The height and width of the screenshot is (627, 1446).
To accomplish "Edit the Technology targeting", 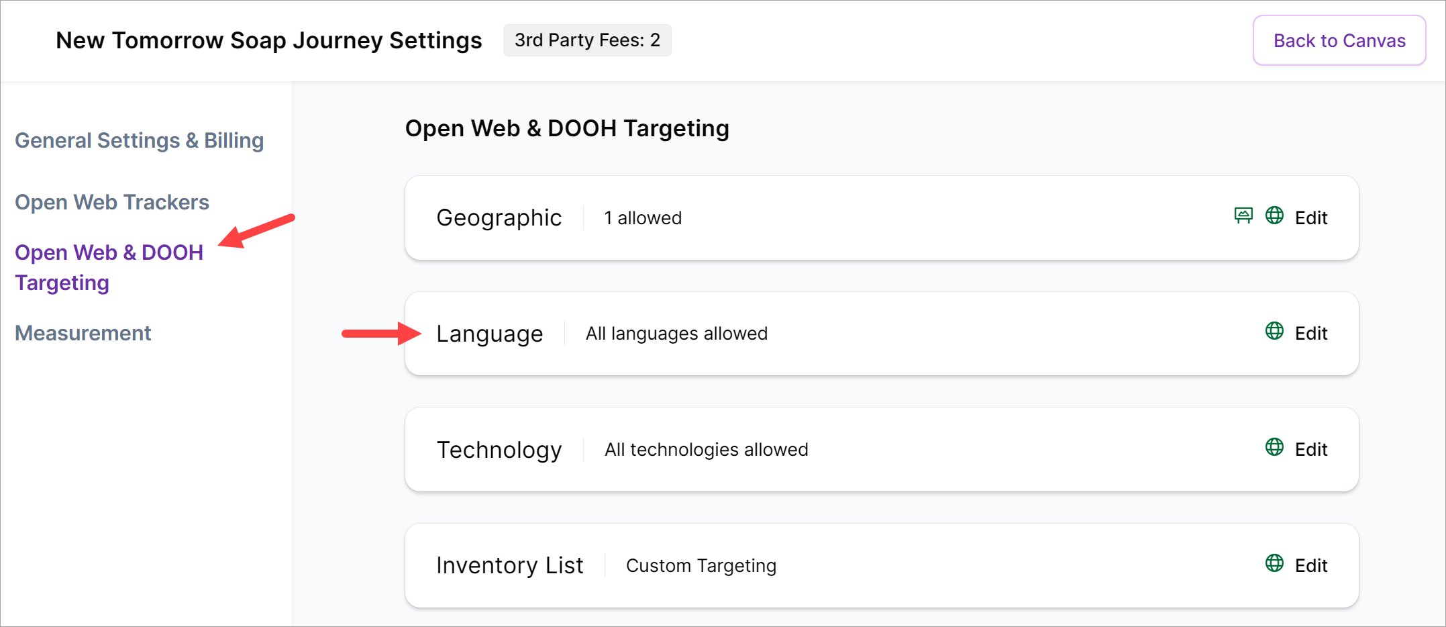I will pyautogui.click(x=1311, y=450).
